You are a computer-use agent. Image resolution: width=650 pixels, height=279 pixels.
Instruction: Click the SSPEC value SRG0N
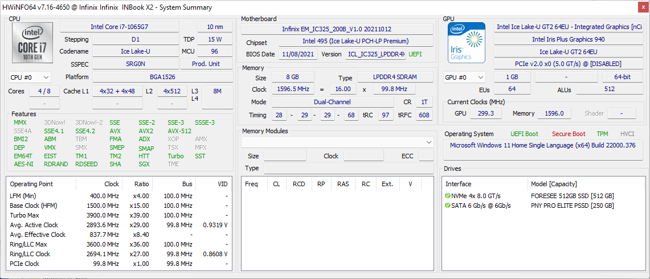pos(136,64)
